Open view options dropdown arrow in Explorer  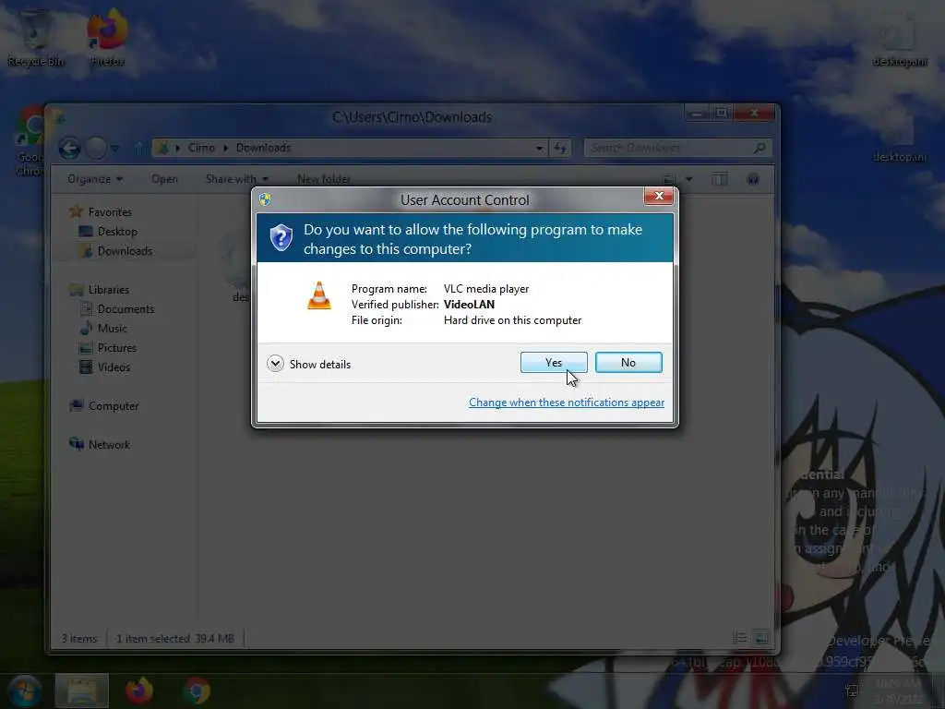(x=688, y=179)
